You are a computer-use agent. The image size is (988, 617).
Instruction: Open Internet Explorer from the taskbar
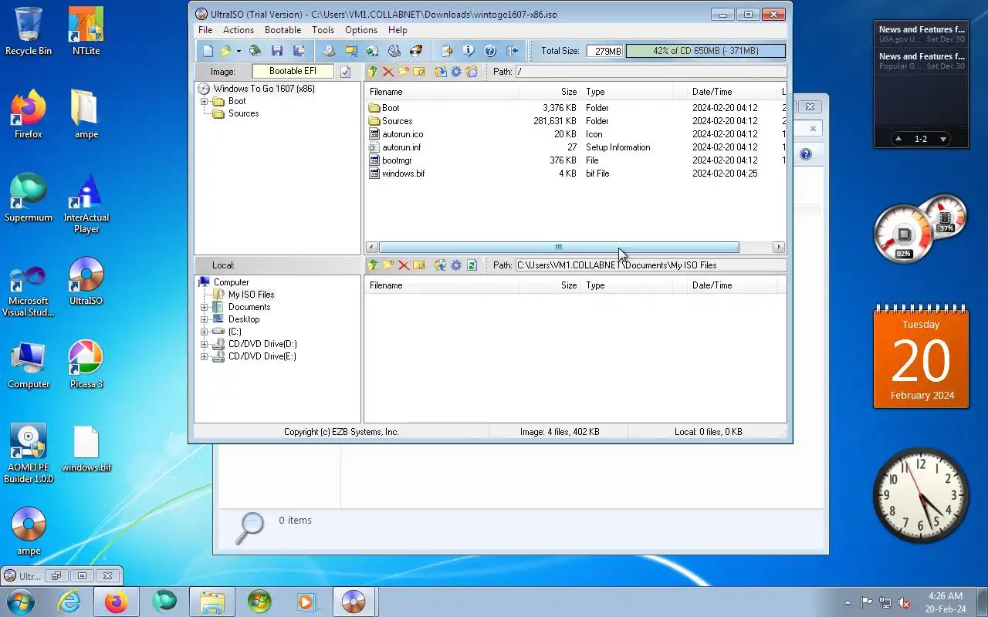point(69,602)
